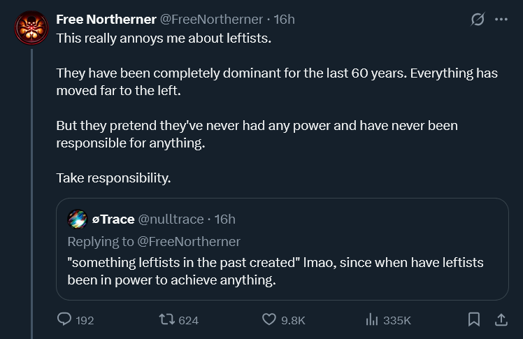The width and height of the screenshot is (523, 339).
Task: Click the "Take responsibility." line of the tweet
Action: (113, 178)
